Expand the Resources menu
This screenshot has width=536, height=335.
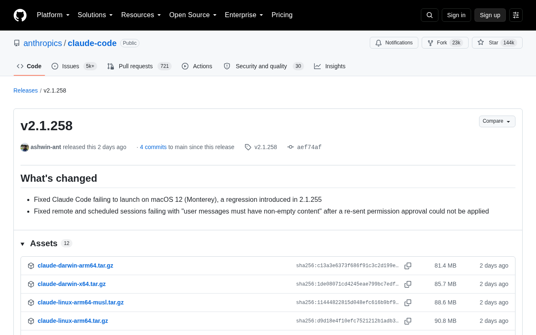(141, 15)
